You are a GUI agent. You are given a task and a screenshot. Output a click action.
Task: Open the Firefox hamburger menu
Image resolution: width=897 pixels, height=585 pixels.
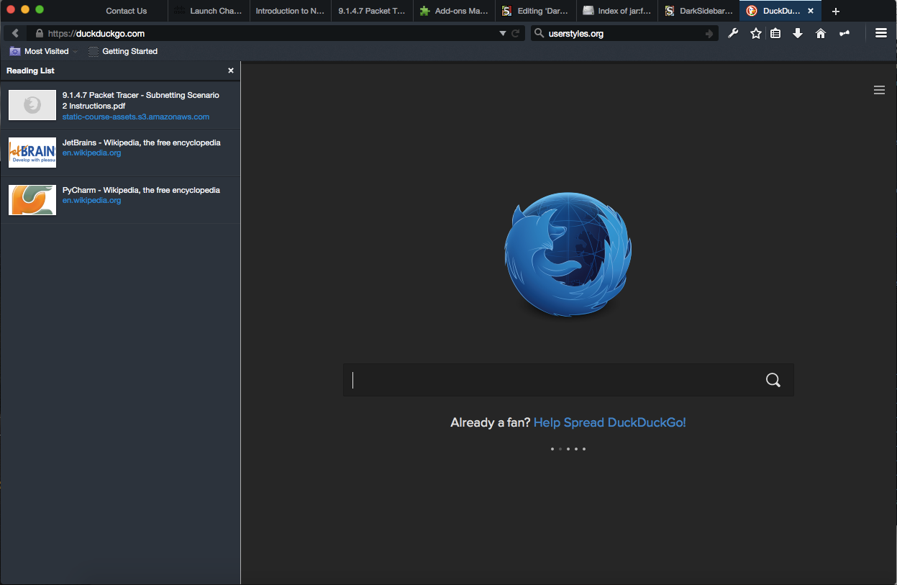880,33
